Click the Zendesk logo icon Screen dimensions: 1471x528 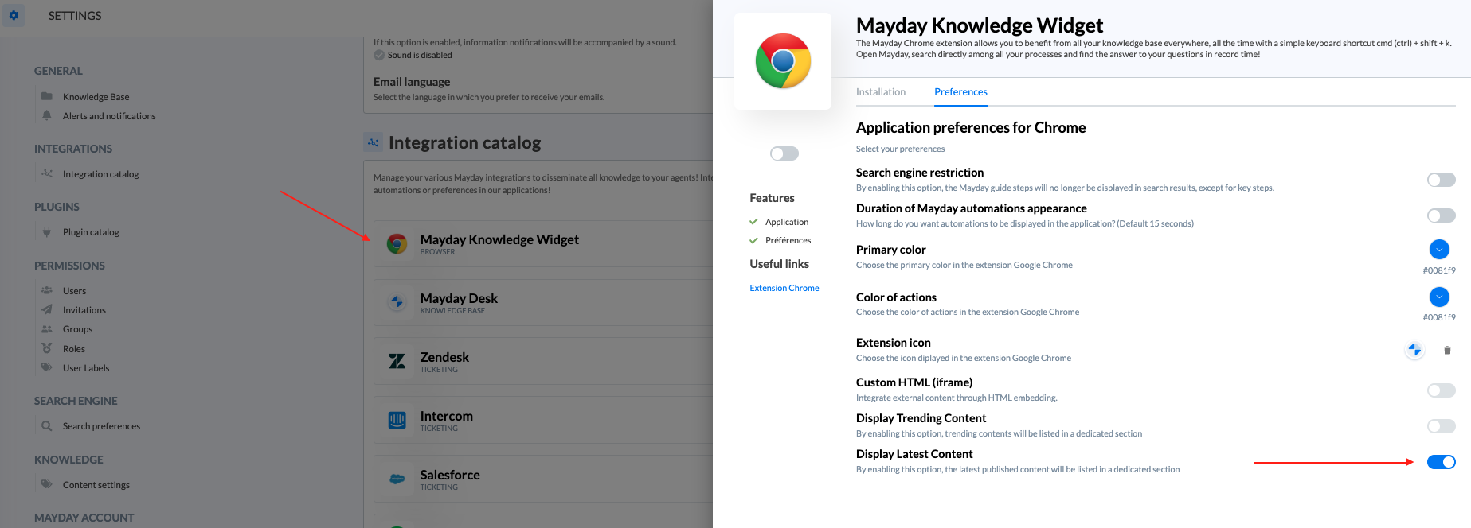click(397, 361)
